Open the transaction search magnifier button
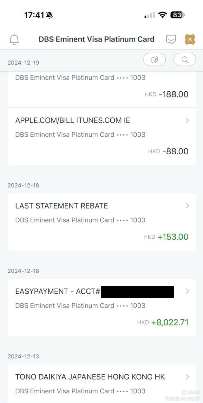The width and height of the screenshot is (203, 403). point(185,59)
